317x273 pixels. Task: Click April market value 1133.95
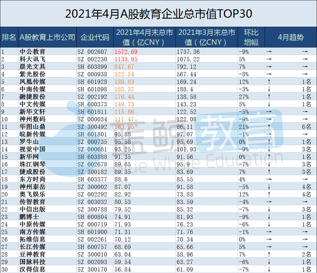point(126,59)
